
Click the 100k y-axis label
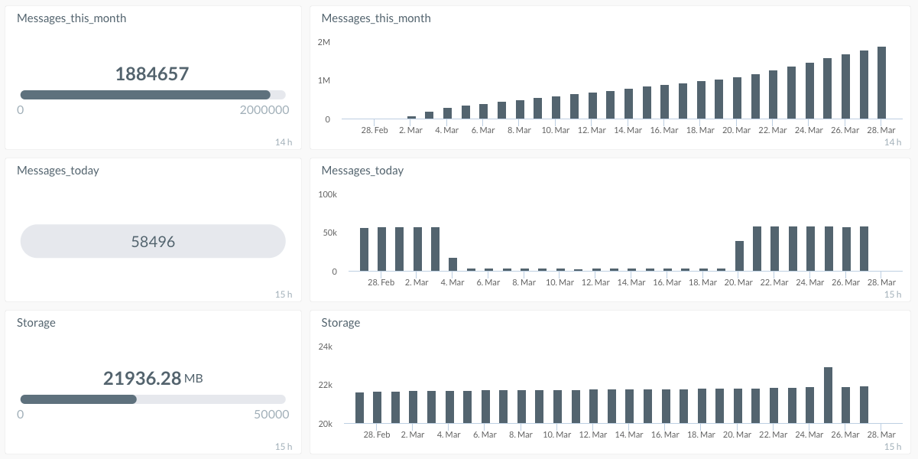point(328,194)
